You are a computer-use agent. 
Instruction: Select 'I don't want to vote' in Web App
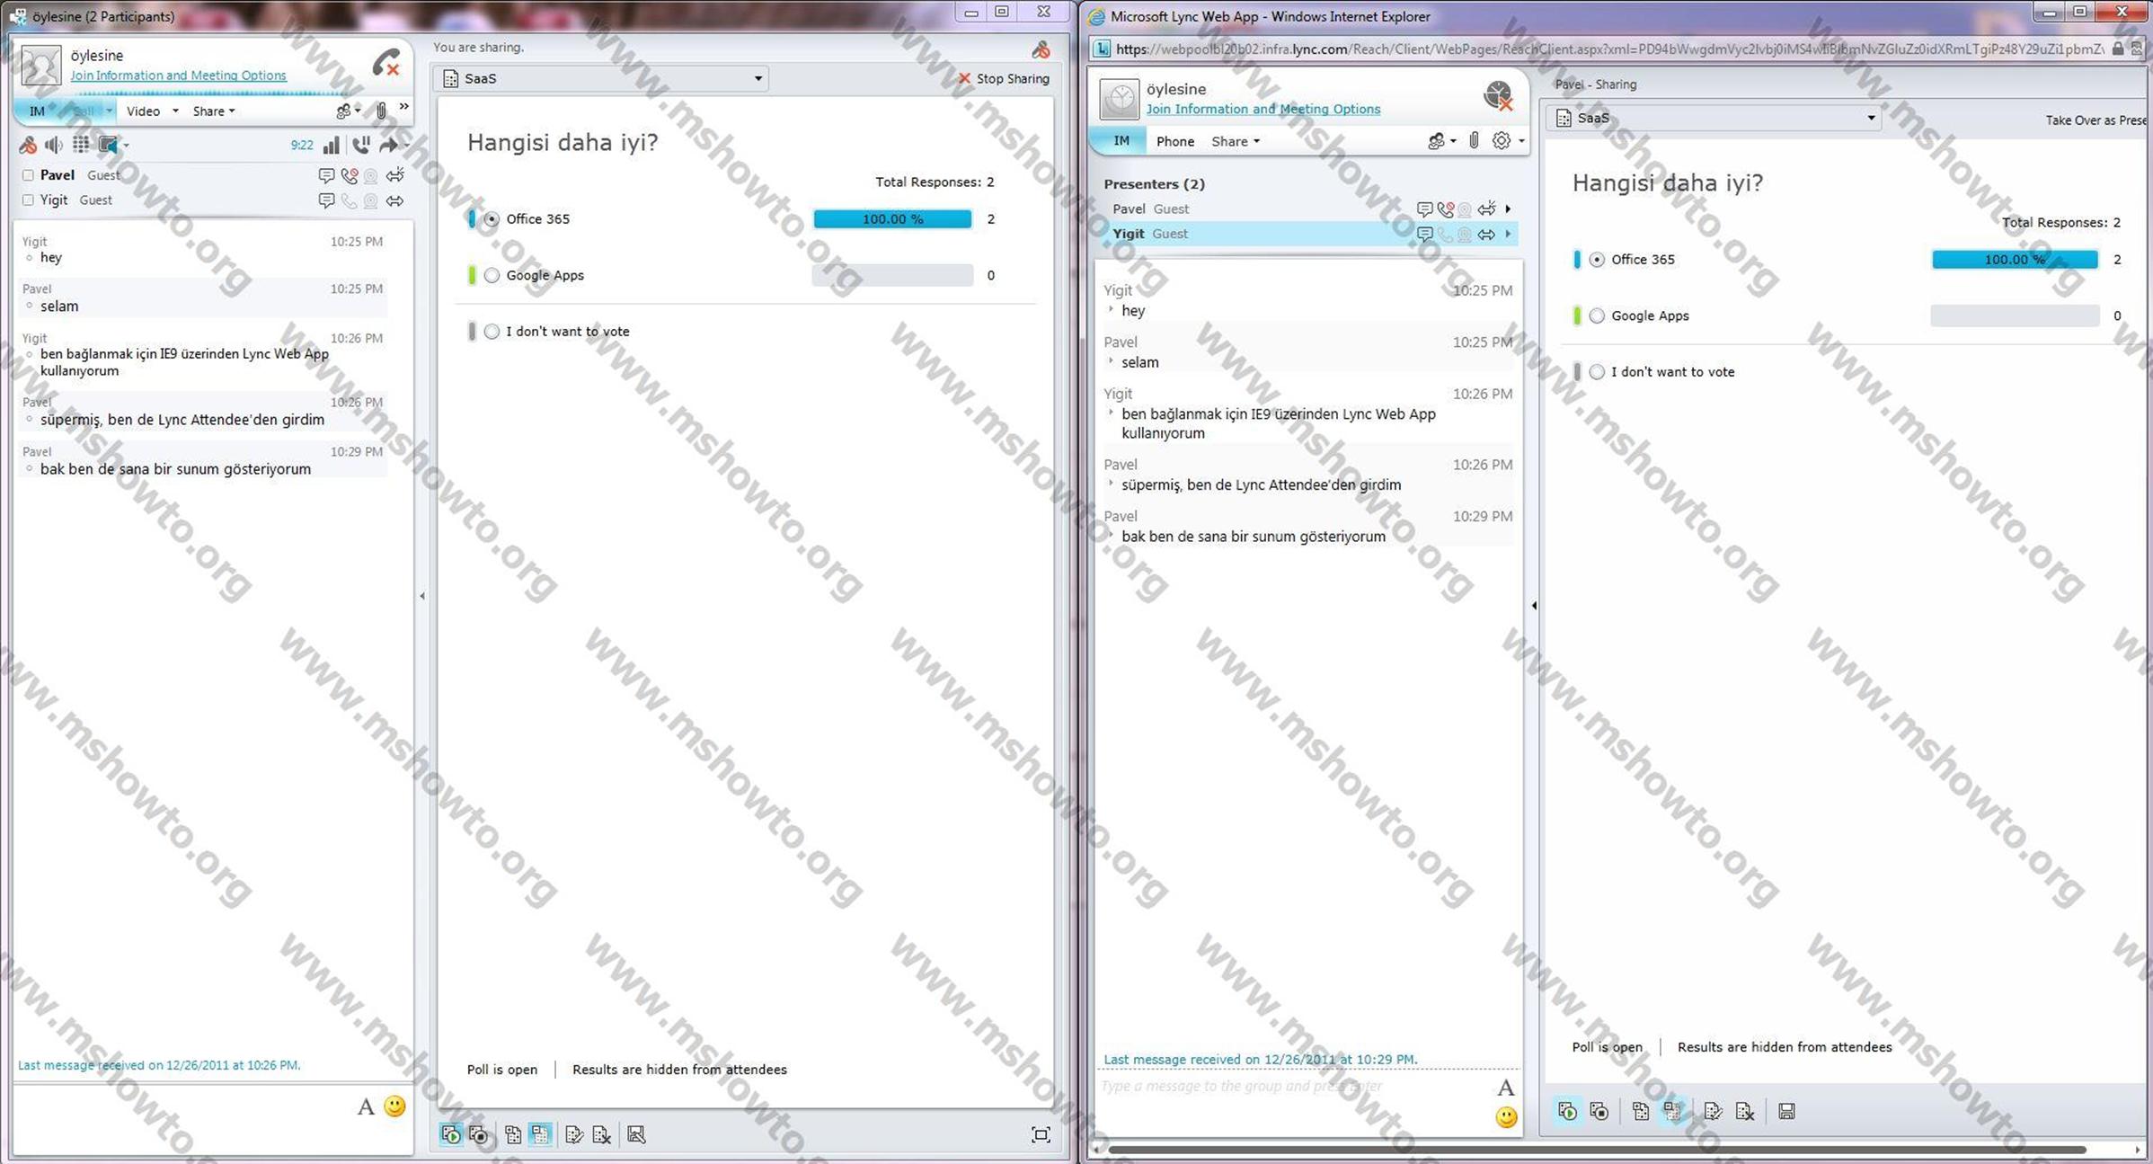click(1597, 372)
